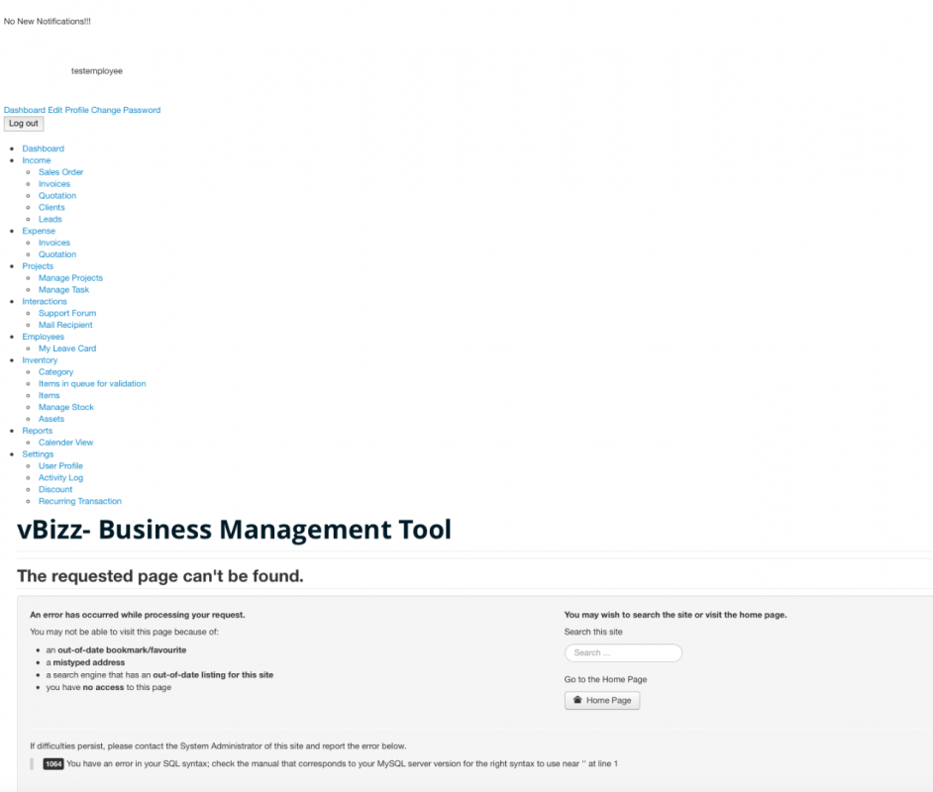Viewport: 933px width, 792px height.
Task: View the Activity Log
Action: (60, 478)
